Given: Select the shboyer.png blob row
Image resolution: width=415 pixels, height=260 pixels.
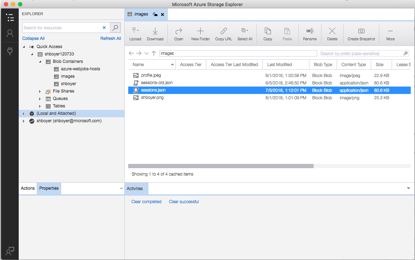Looking at the screenshot, I should [x=269, y=98].
